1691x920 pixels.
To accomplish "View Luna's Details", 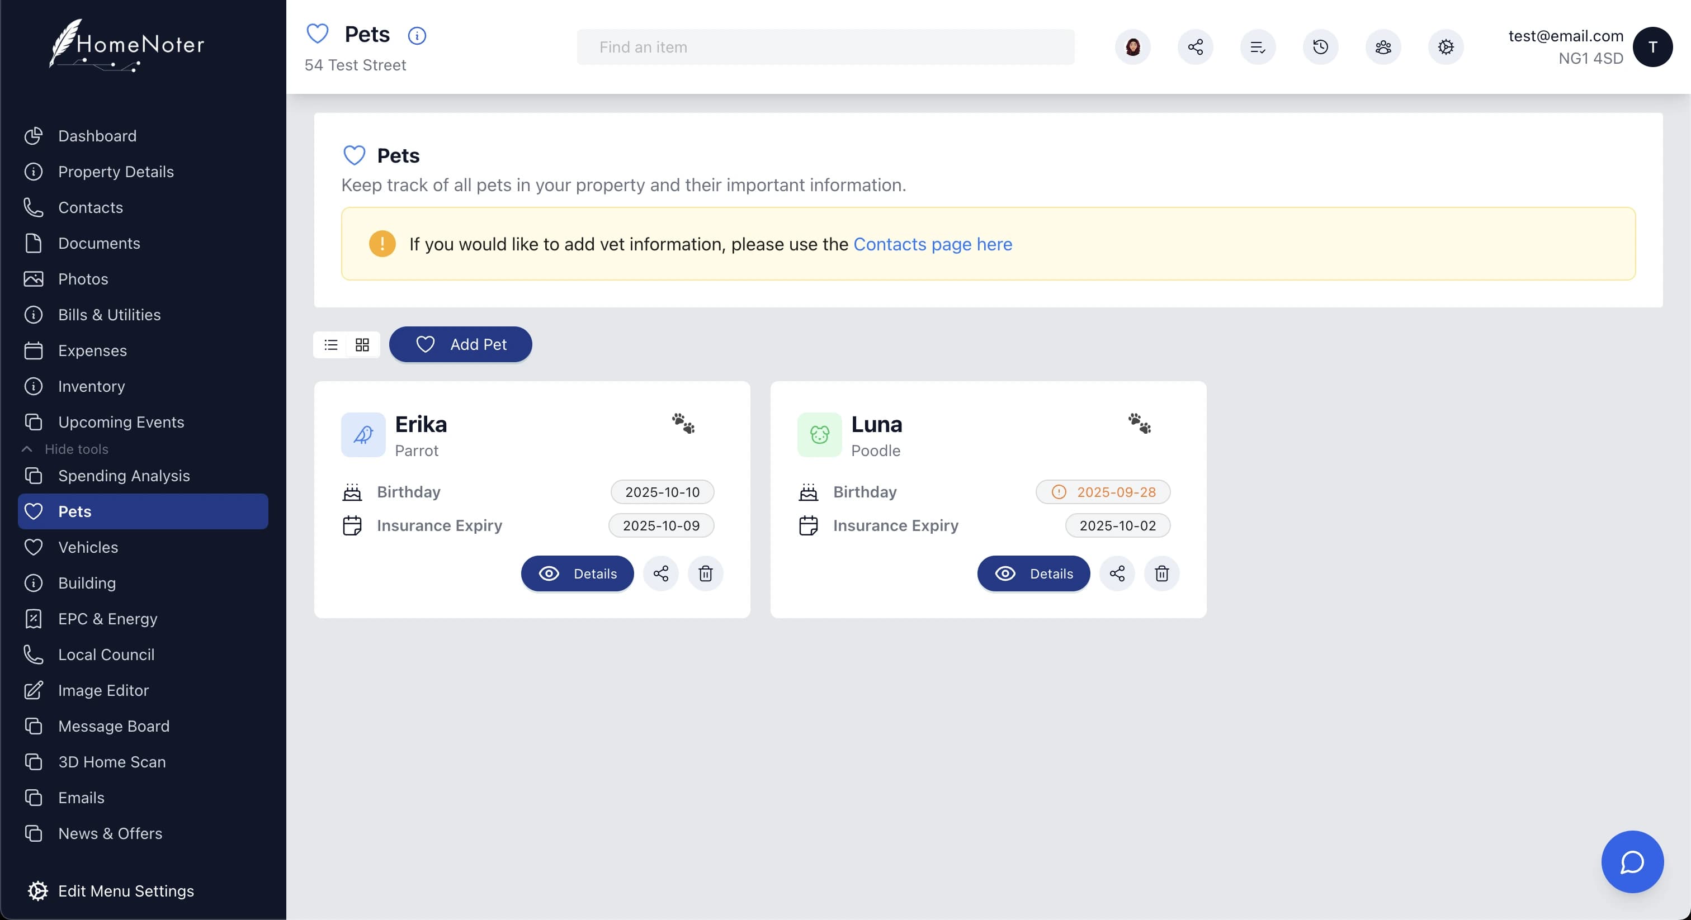I will click(1033, 573).
